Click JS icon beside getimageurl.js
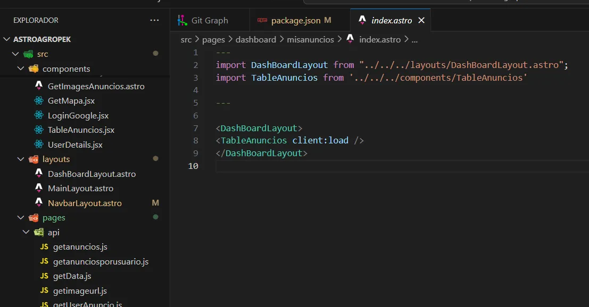This screenshot has height=307, width=589. [x=44, y=291]
